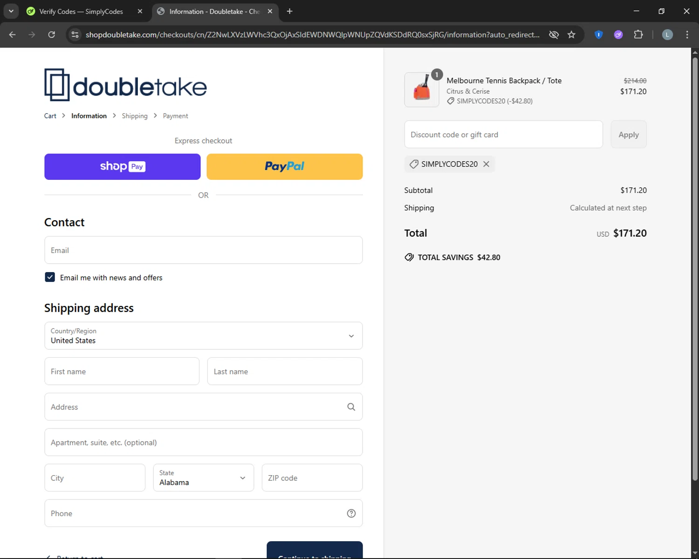Open site information icon in address bar

tap(75, 34)
